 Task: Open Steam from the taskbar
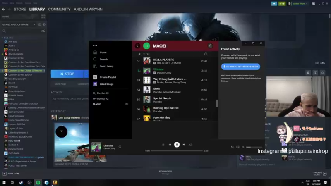click(x=21, y=182)
